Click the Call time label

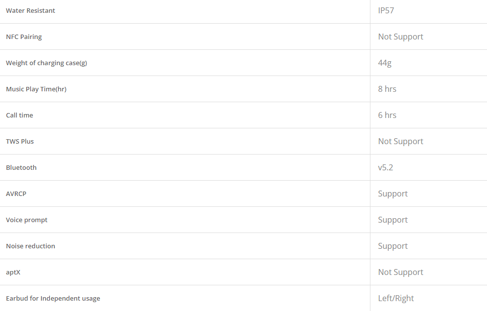(20, 115)
